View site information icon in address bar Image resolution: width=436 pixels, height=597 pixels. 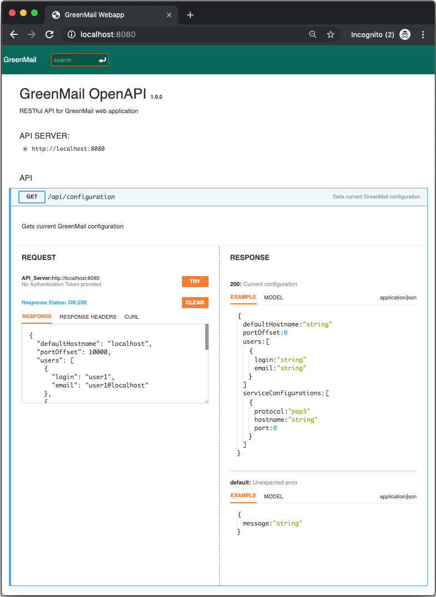click(x=71, y=35)
